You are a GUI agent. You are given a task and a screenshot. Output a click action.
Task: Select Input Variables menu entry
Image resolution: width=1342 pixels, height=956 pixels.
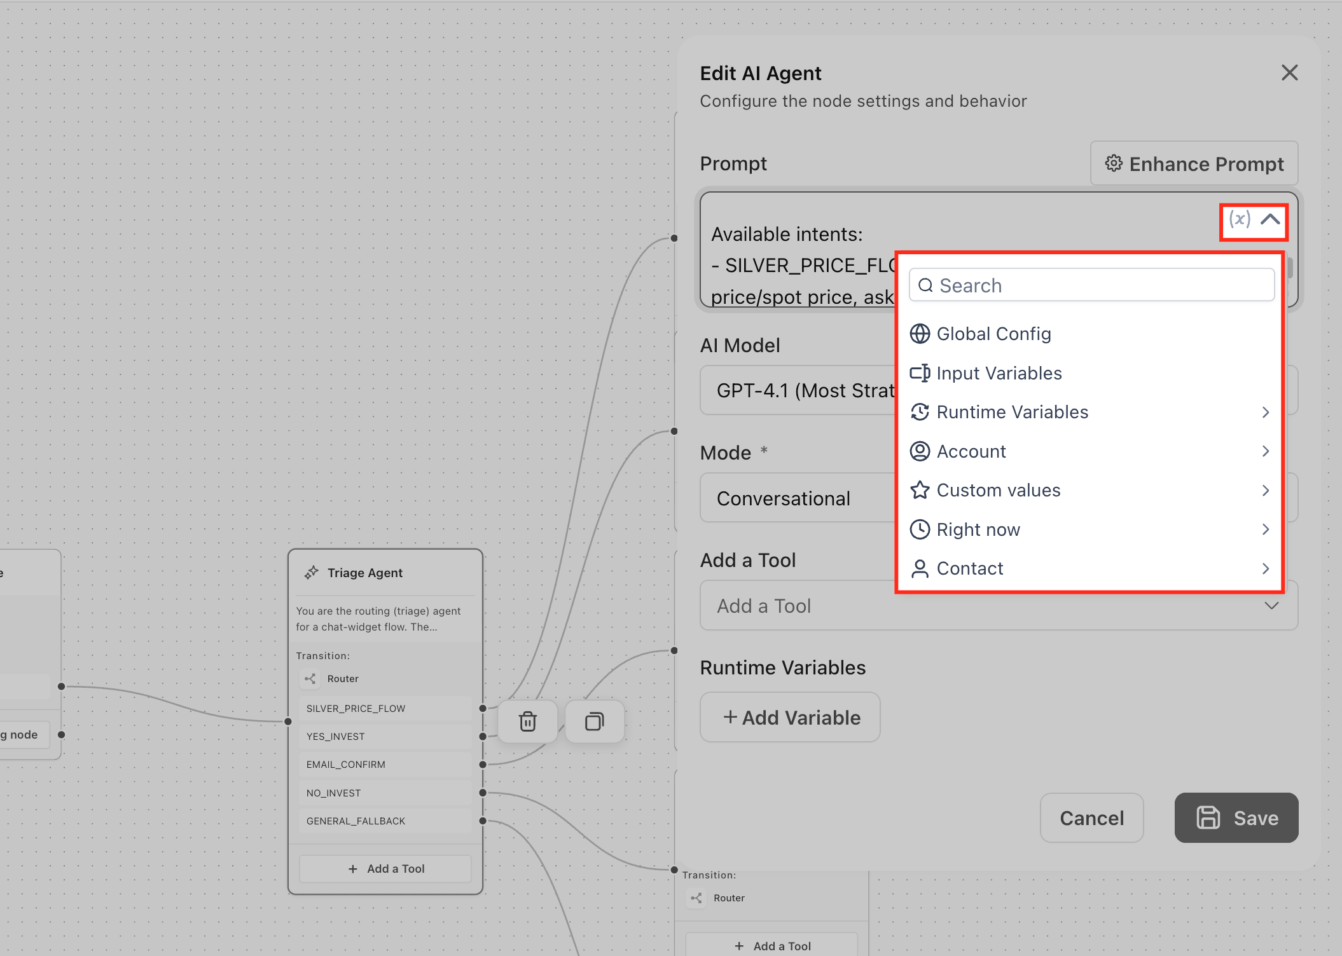pos(999,373)
